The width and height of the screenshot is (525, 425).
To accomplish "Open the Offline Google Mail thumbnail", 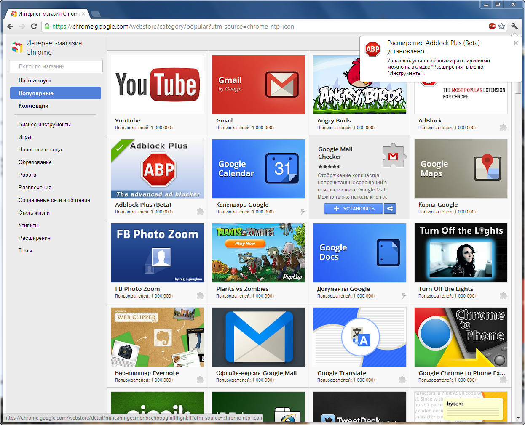I will (259, 337).
